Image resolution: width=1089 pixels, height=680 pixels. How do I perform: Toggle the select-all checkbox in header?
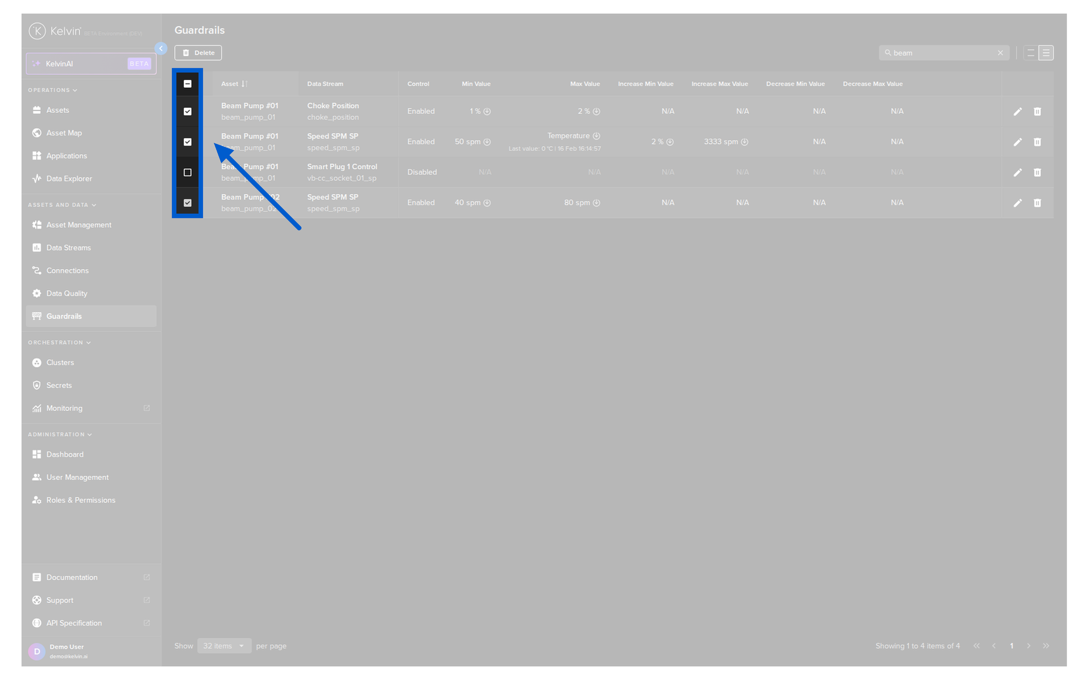pos(188,83)
